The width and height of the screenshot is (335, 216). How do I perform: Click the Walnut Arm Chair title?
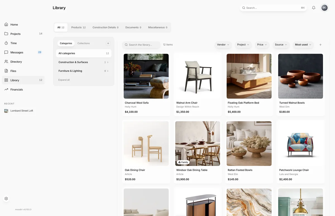pyautogui.click(x=187, y=103)
